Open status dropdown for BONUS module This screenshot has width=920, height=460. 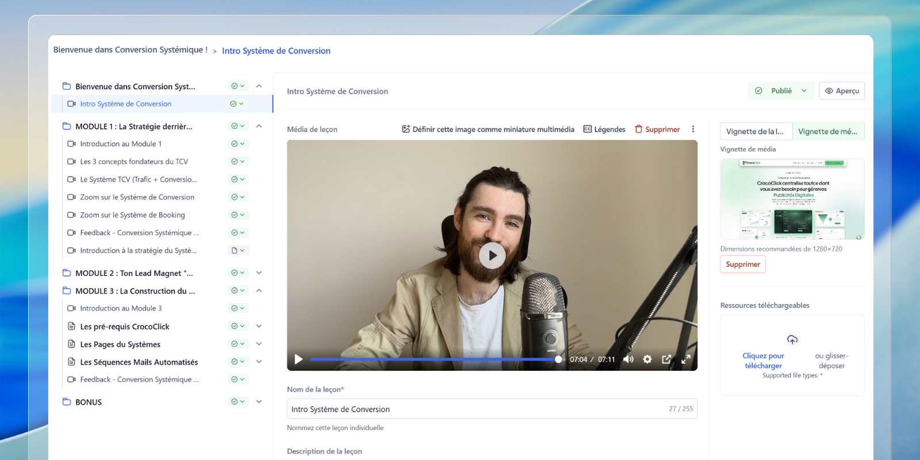click(238, 402)
